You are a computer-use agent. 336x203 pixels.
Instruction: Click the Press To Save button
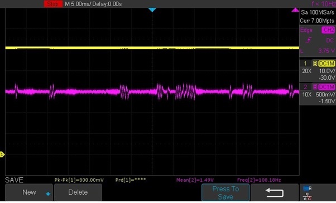pos(225,192)
